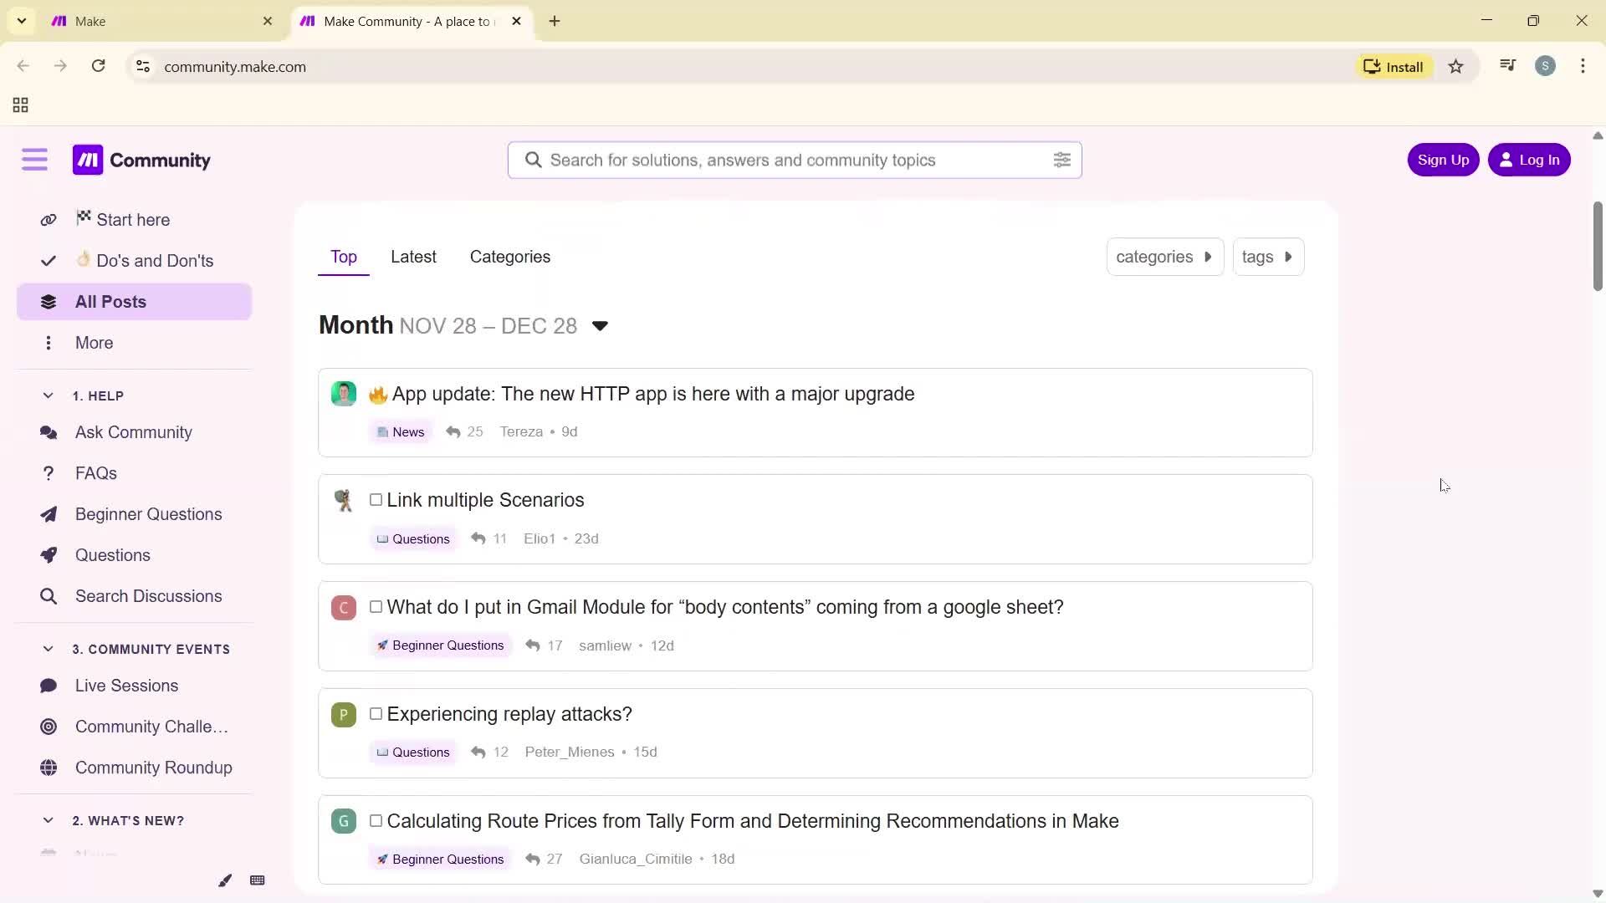Collapse the COMMUNITY EVENTS section
The image size is (1606, 903).
click(48, 648)
